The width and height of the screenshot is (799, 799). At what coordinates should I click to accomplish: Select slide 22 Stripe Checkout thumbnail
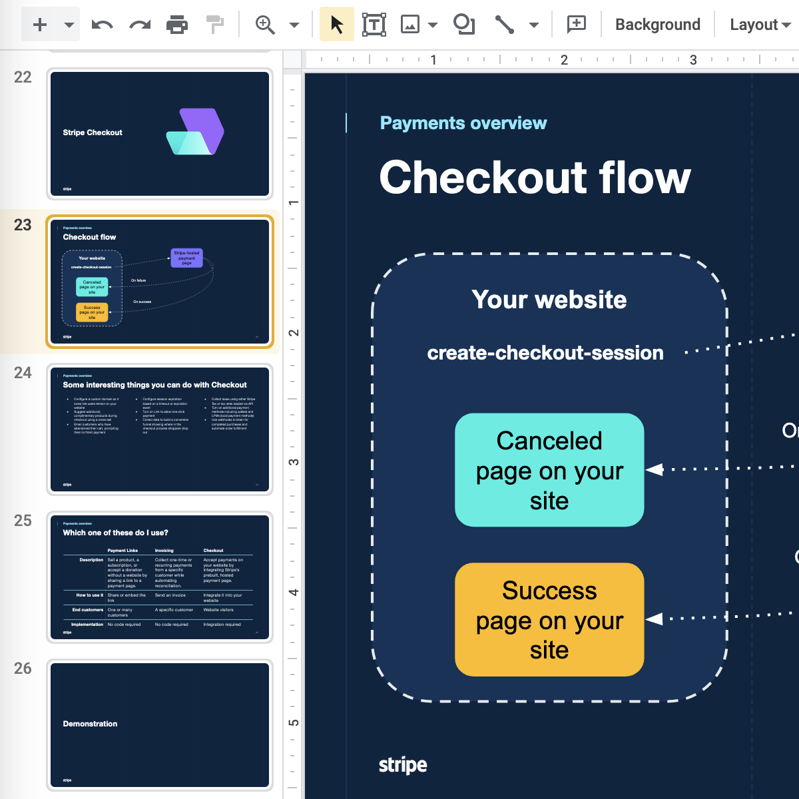[160, 133]
